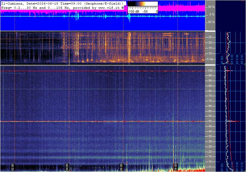This screenshot has width=246, height=172.
Task: Click the 45 frequency axis label
Action: tap(210, 126)
